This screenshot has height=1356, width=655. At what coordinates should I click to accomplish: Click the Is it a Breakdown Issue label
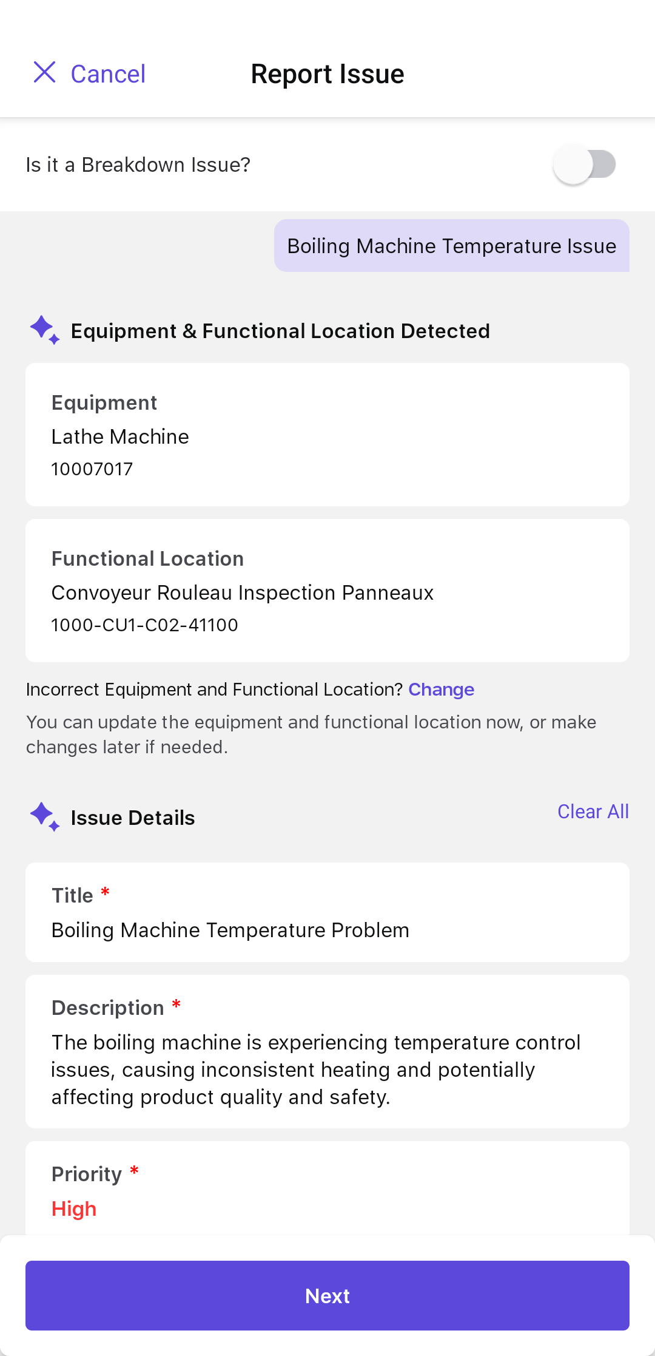[138, 164]
